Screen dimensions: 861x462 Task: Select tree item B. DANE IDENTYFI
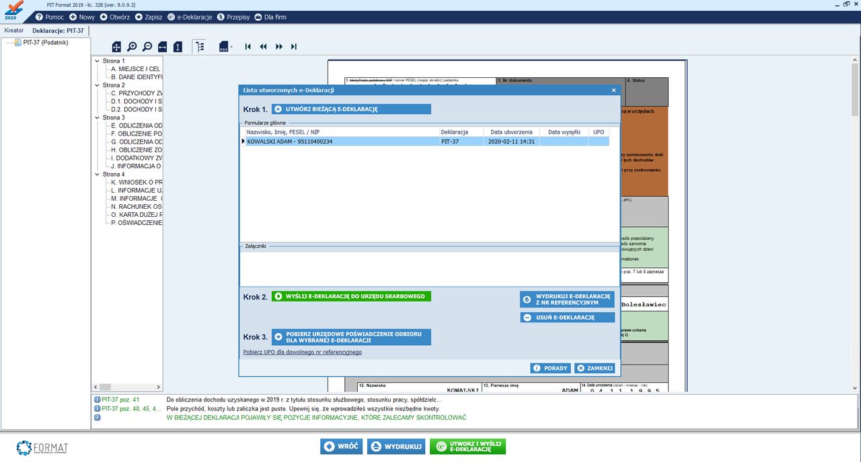pyautogui.click(x=137, y=77)
